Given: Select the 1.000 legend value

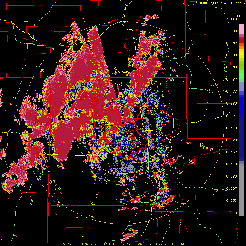Looking at the screenshot, I should pyautogui.click(x=232, y=31).
